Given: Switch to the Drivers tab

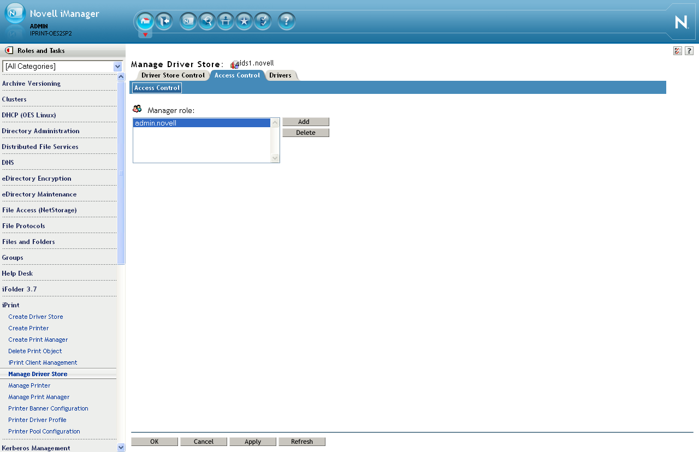Looking at the screenshot, I should coord(280,75).
